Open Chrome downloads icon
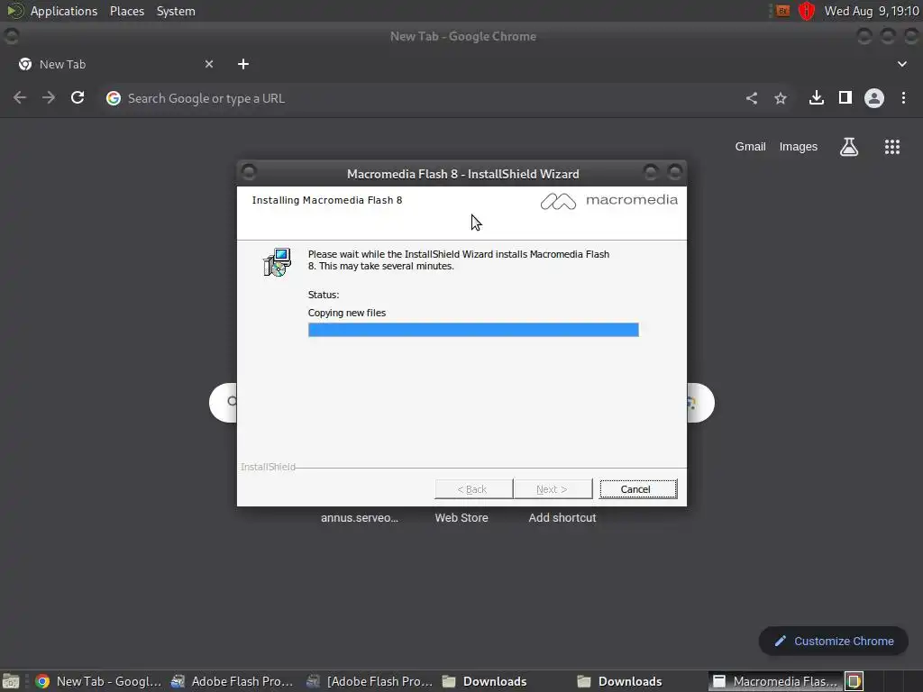 point(817,97)
